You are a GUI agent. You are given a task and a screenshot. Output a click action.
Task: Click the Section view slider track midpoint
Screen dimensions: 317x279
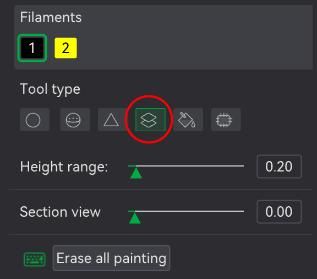coord(186,211)
